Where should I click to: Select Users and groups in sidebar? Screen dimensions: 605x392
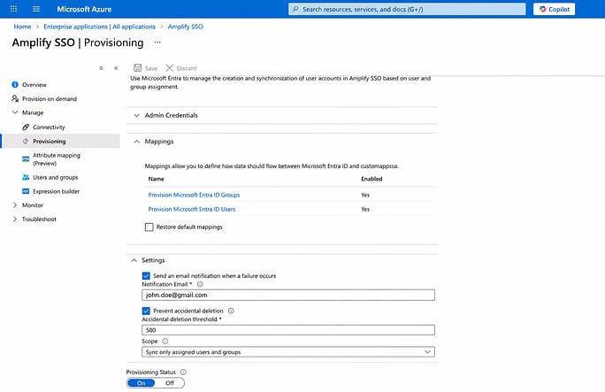coord(55,178)
